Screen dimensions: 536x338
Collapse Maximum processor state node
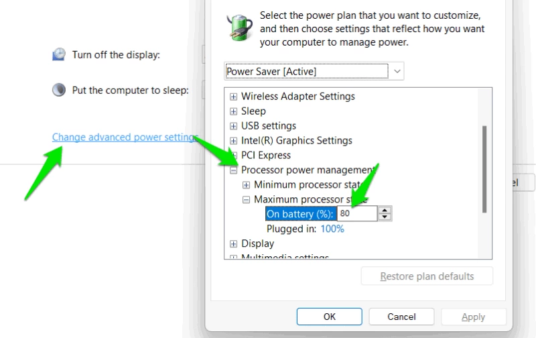246,200
